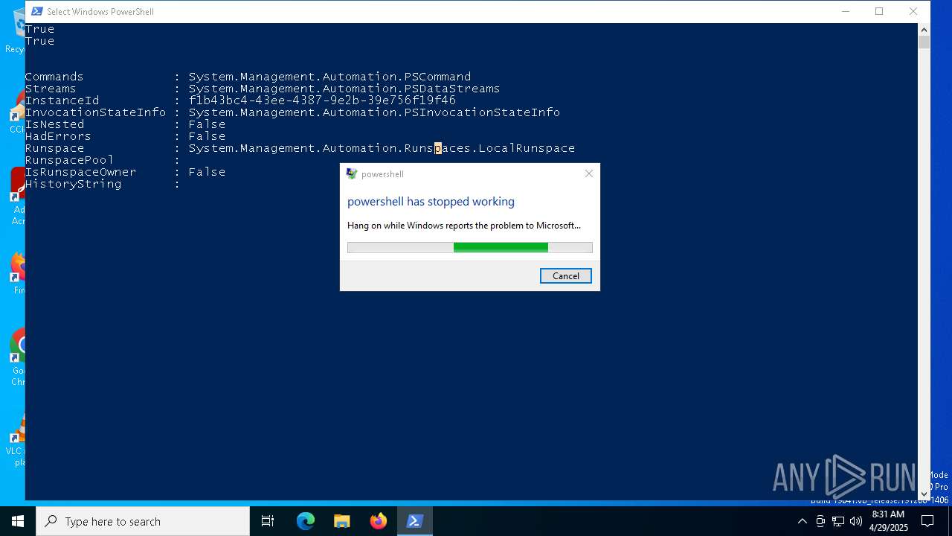Cancel the error reporting dialog

tap(565, 275)
